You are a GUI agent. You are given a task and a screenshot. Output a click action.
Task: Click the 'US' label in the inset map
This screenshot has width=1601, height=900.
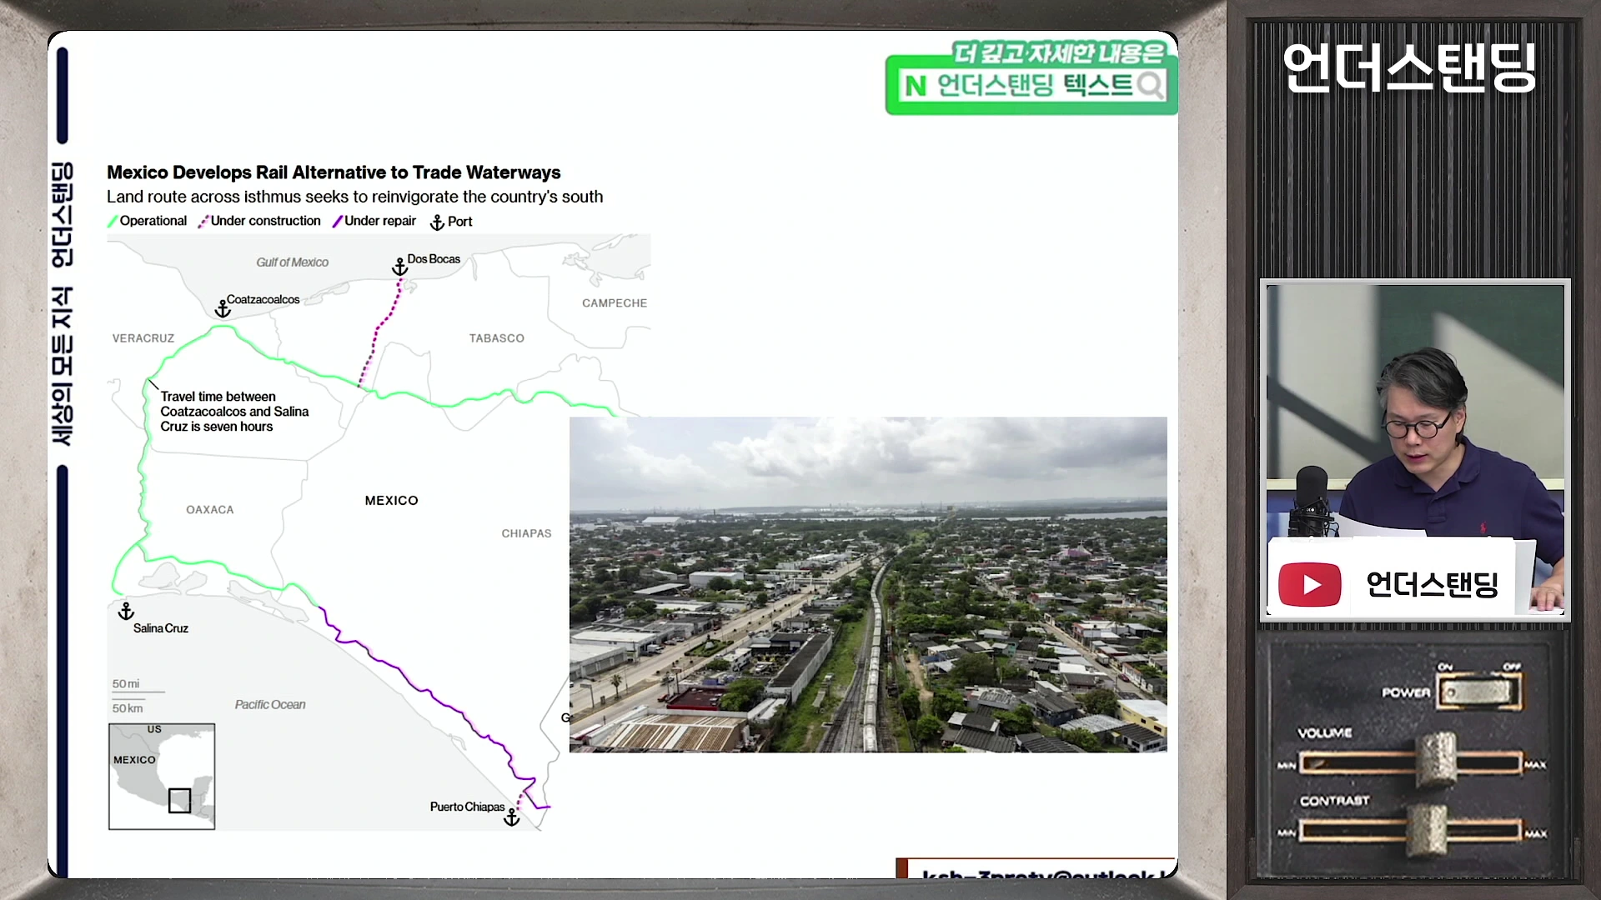click(154, 729)
